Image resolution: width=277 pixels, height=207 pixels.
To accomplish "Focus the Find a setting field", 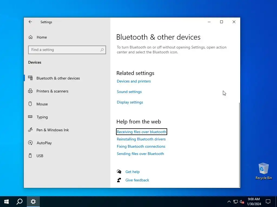I will (x=67, y=50).
